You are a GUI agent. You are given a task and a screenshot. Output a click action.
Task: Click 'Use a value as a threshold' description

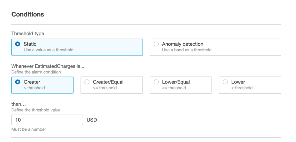point(49,50)
